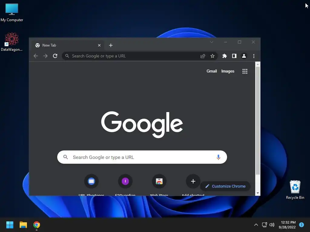Viewport: 310px width, 232px height.
Task: Click the page scrollbar up arrow
Action: (x=258, y=64)
